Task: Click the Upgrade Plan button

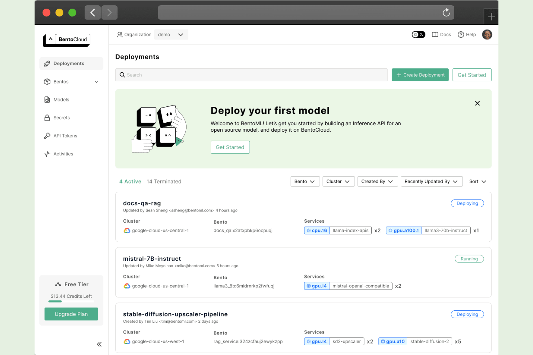Action: (71, 314)
